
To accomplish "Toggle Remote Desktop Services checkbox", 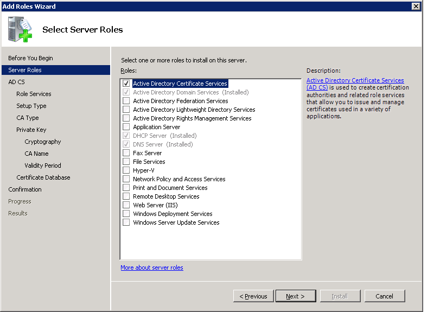I will tap(126, 196).
